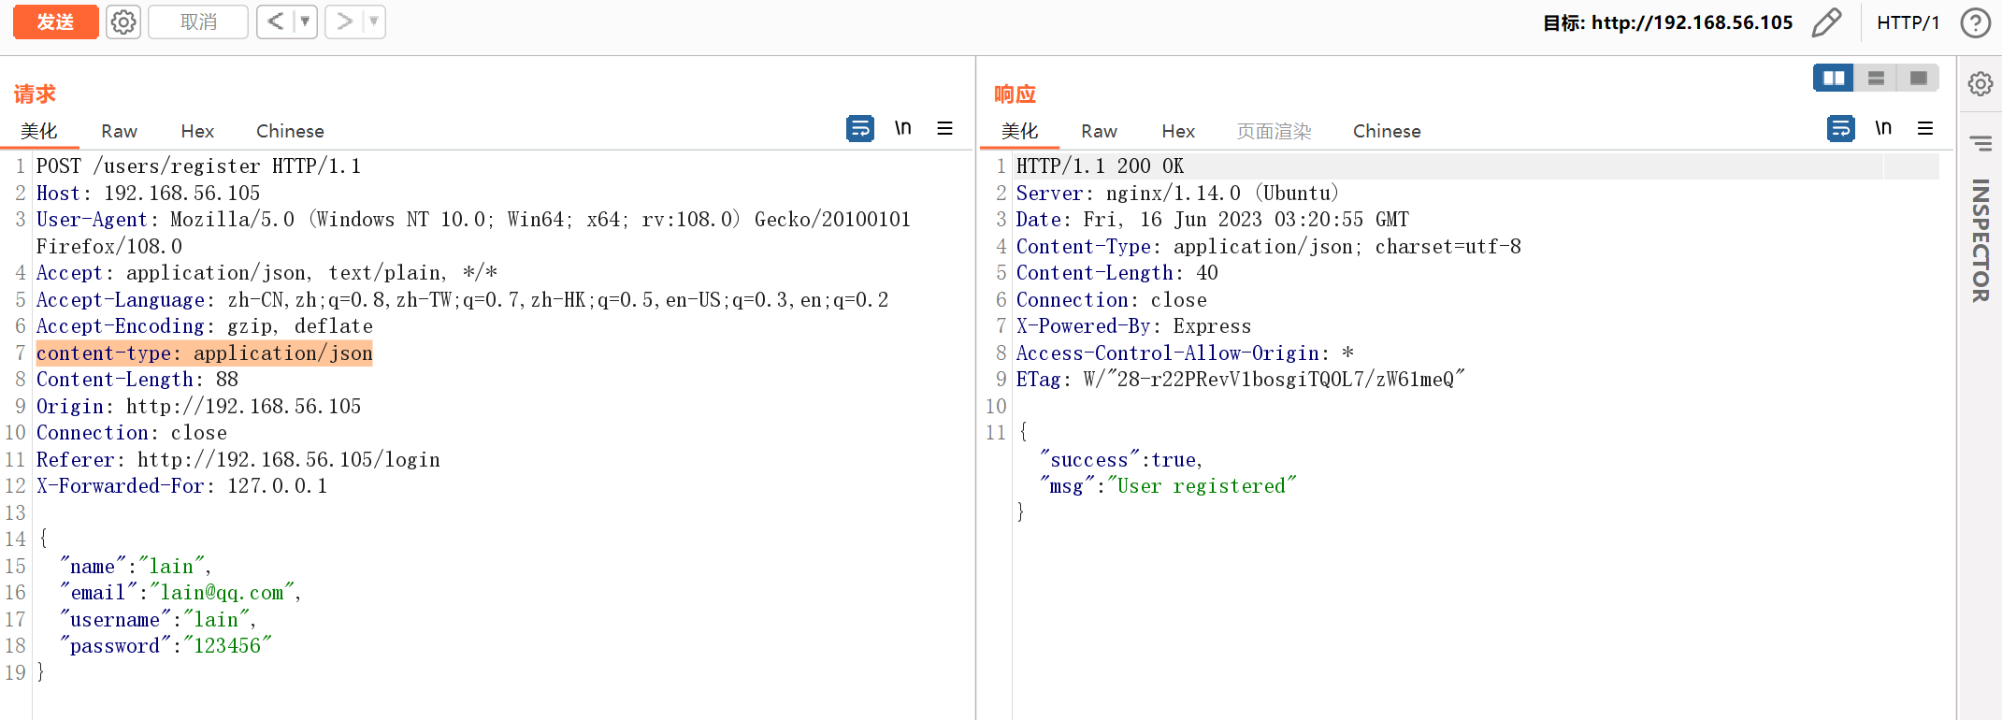This screenshot has height=720, width=2002.
Task: Select response 美化 pretty tab
Action: tap(1019, 131)
